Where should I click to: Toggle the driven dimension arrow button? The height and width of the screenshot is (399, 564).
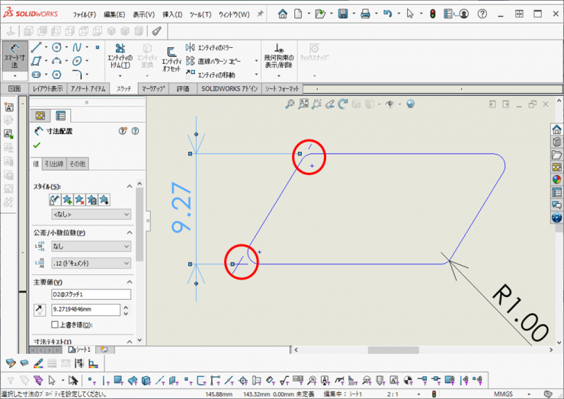click(x=40, y=310)
